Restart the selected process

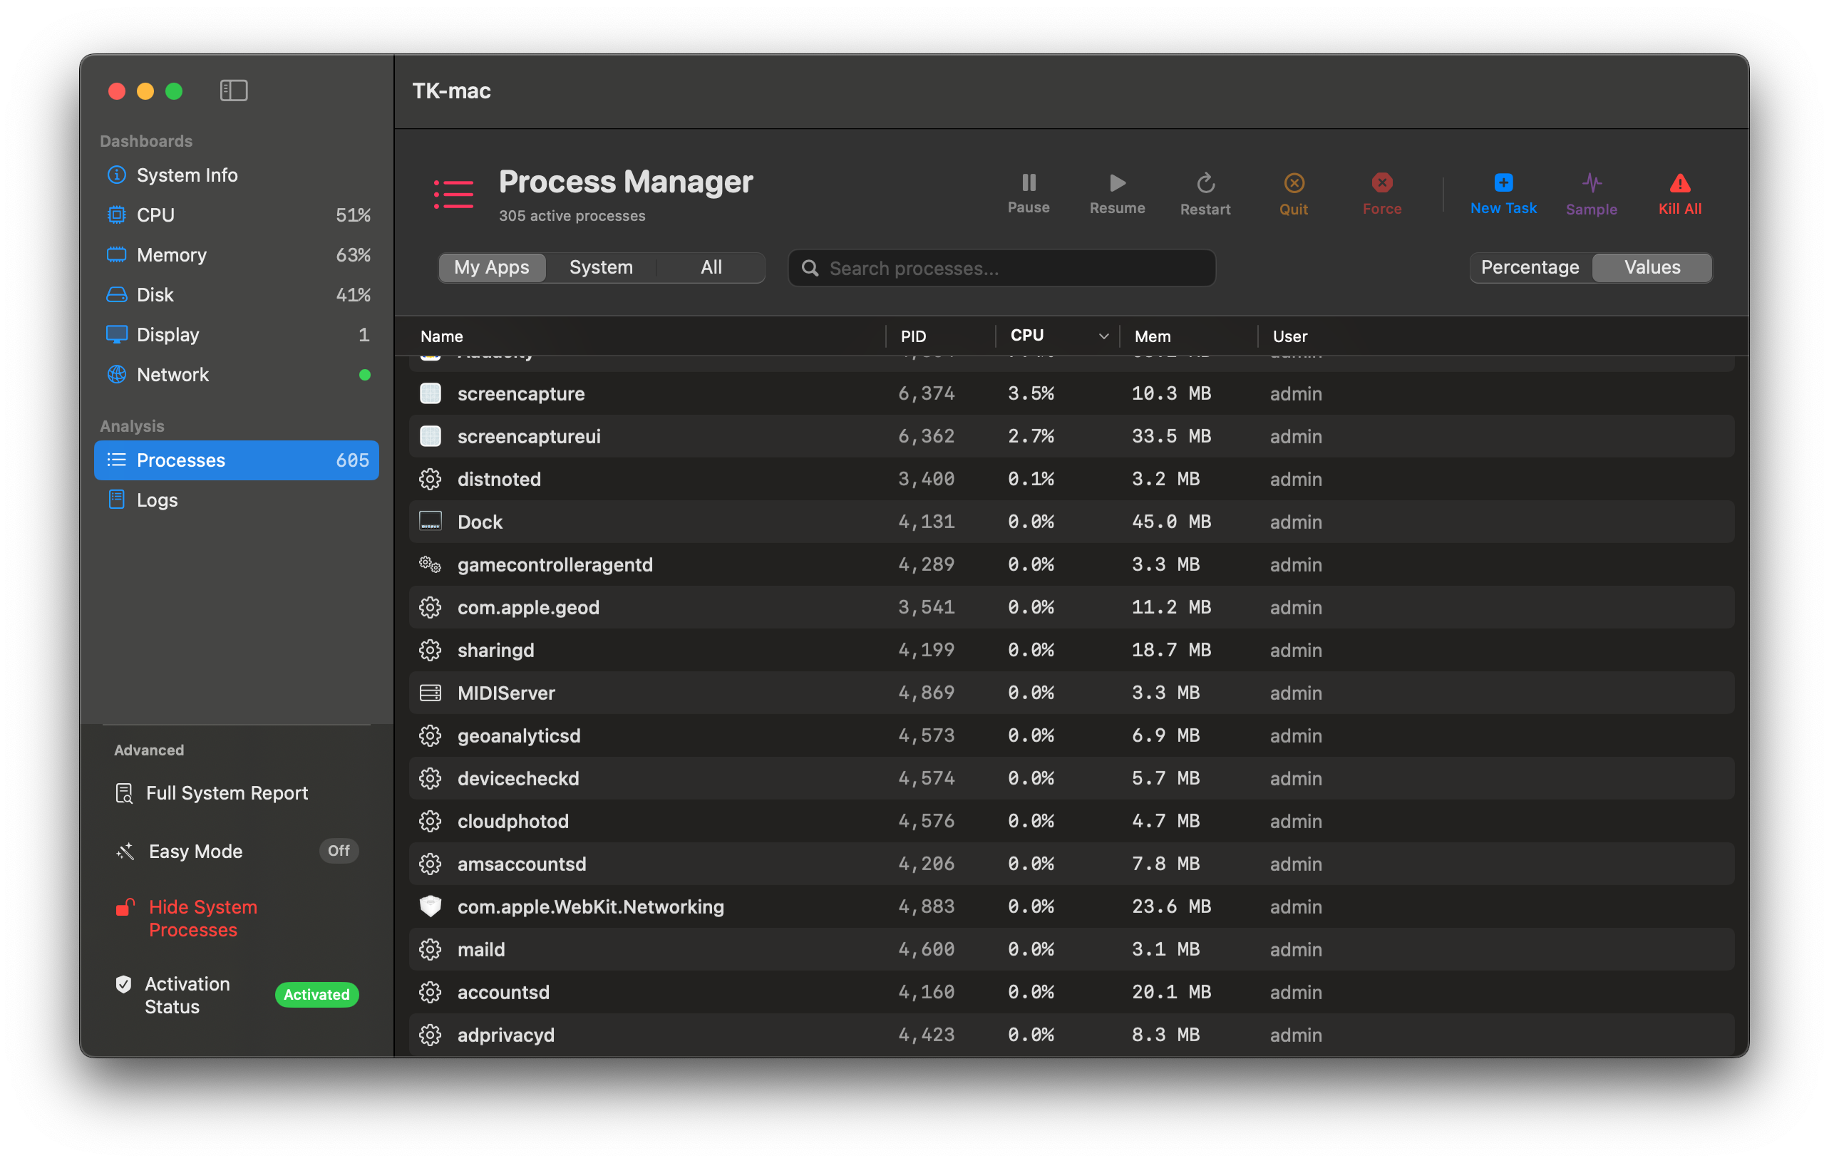pos(1205,192)
